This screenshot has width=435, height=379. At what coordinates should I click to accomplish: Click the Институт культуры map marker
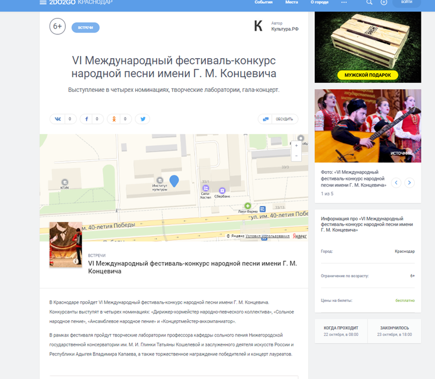click(160, 180)
